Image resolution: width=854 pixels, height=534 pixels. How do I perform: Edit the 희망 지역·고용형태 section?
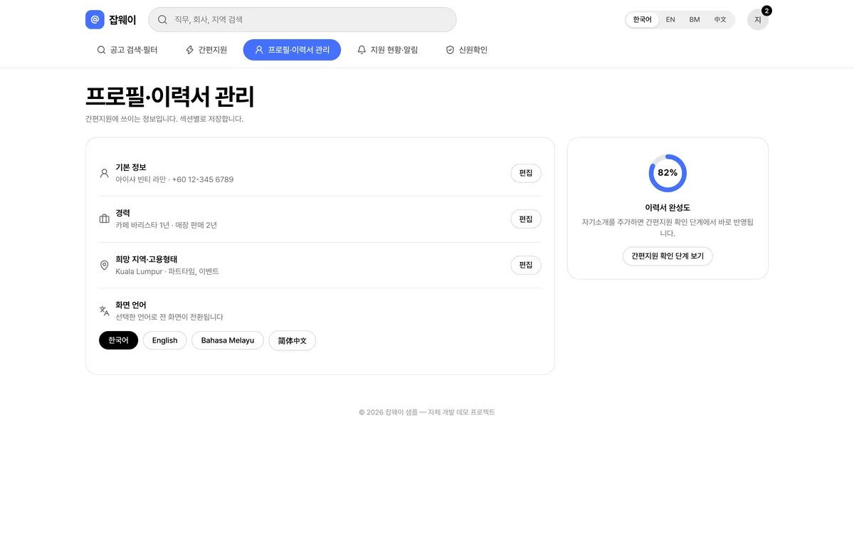pyautogui.click(x=526, y=265)
